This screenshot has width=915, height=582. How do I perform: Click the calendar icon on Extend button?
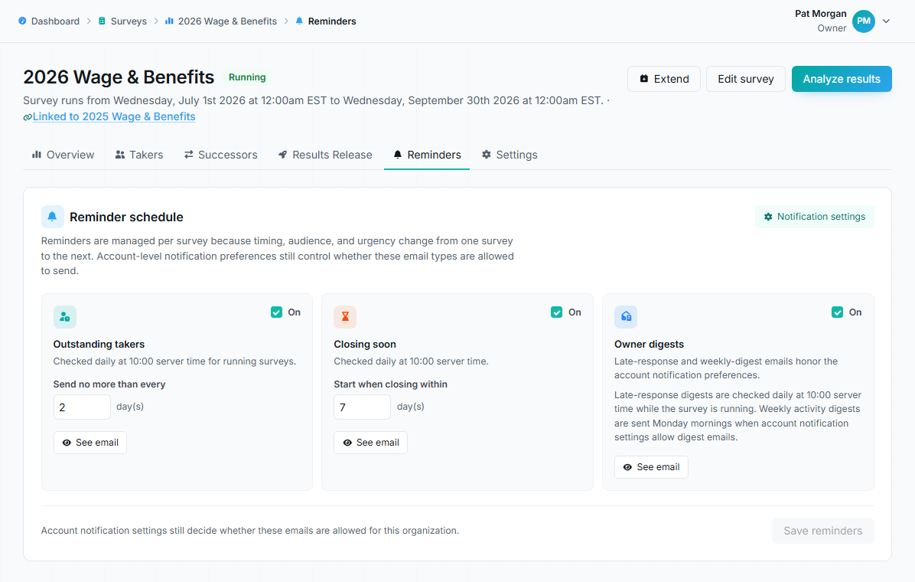pyautogui.click(x=644, y=79)
